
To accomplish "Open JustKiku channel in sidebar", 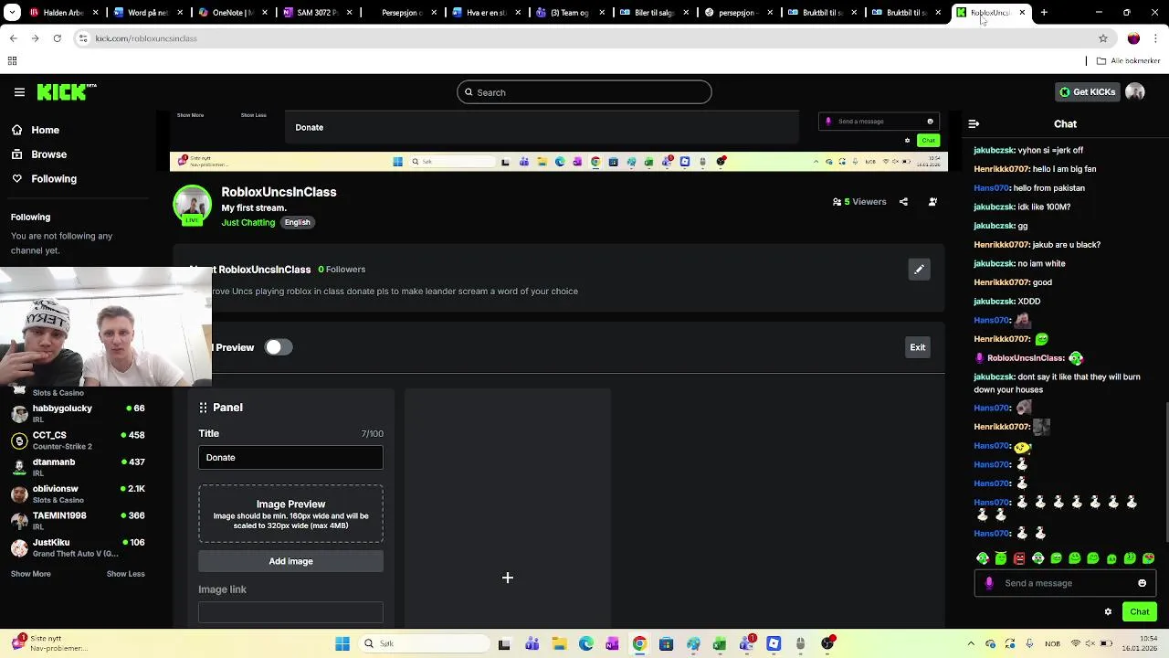I will point(79,547).
